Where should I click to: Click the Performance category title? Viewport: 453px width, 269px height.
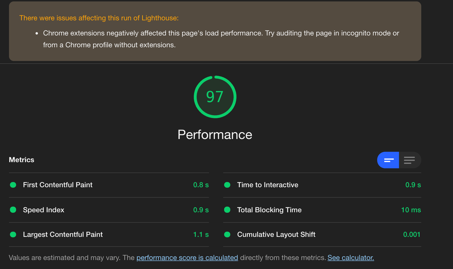coord(215,134)
